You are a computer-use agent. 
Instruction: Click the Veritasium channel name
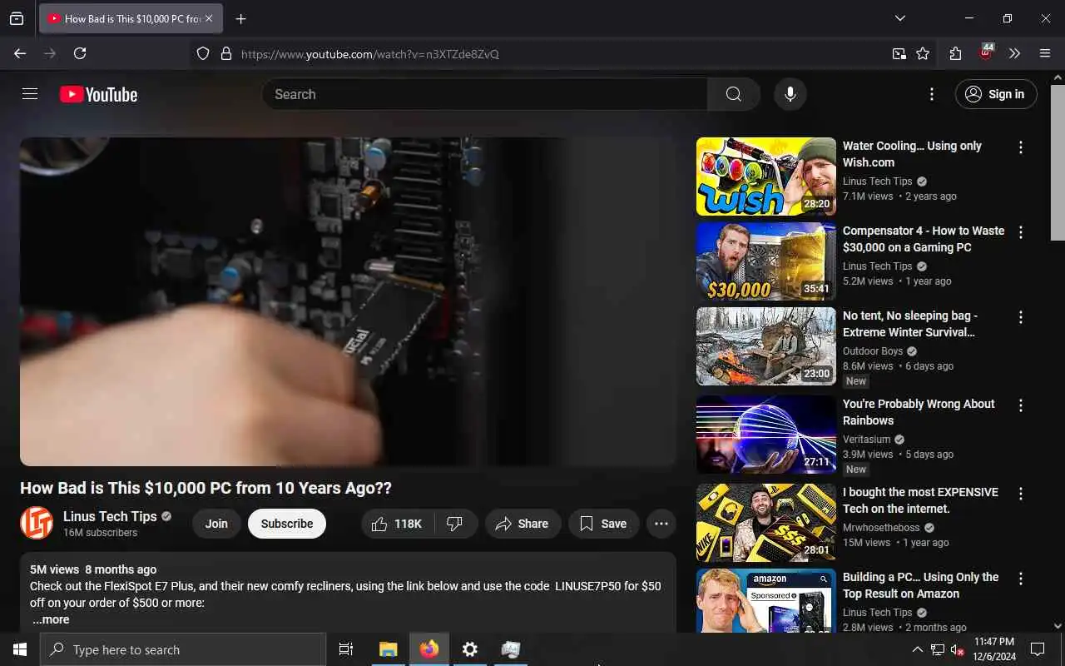866,440
